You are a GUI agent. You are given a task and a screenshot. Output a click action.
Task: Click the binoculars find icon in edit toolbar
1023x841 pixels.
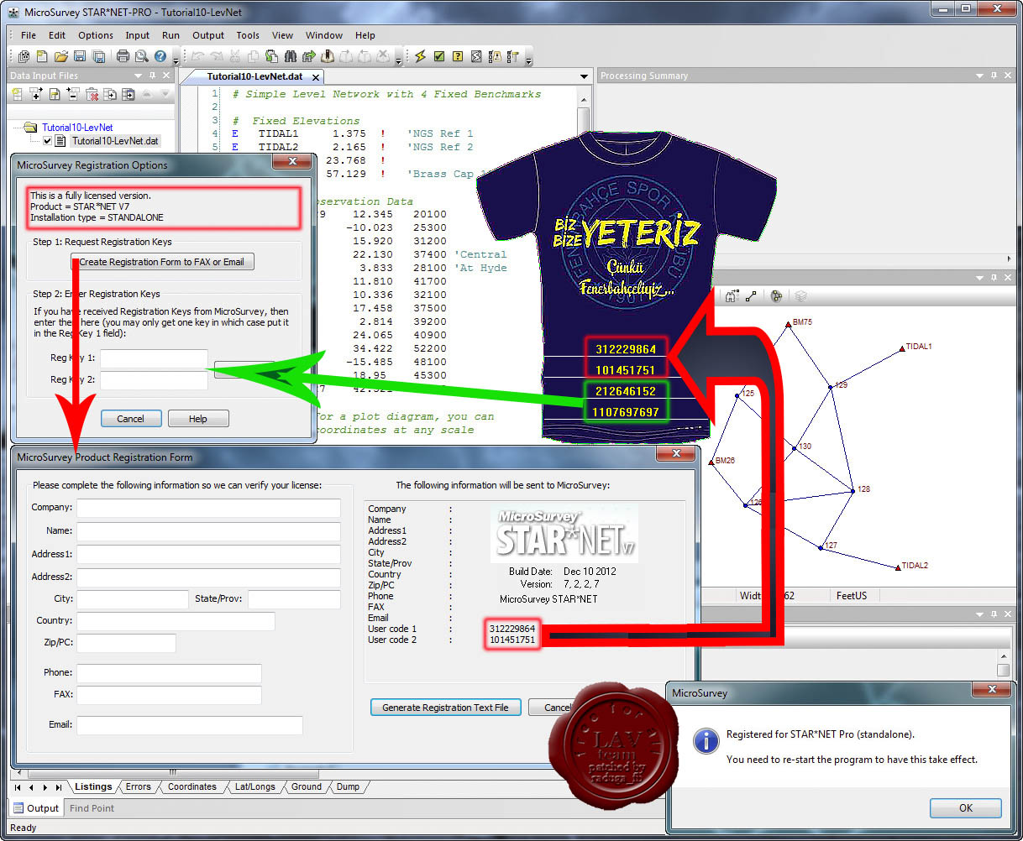pyautogui.click(x=291, y=56)
